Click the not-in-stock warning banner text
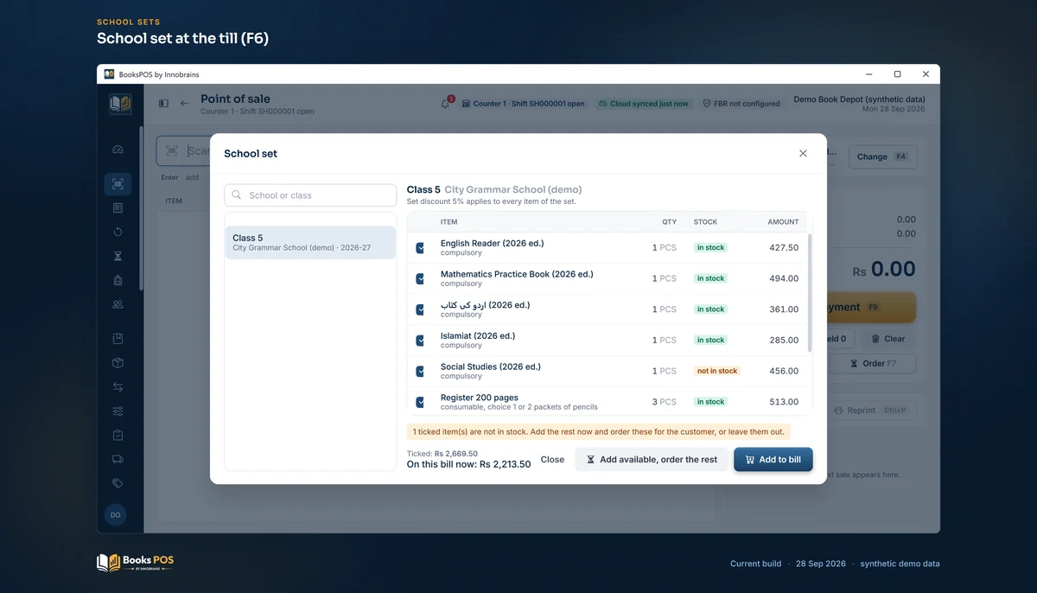The width and height of the screenshot is (1037, 593). coord(599,431)
